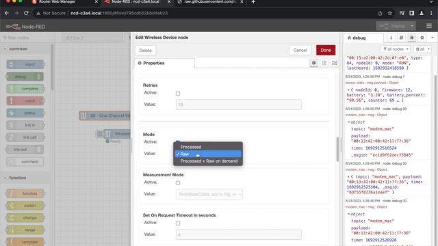Open configuration nodes gear sidebar icon
Image resolution: width=438 pixels, height=246 pixels.
tap(422, 38)
